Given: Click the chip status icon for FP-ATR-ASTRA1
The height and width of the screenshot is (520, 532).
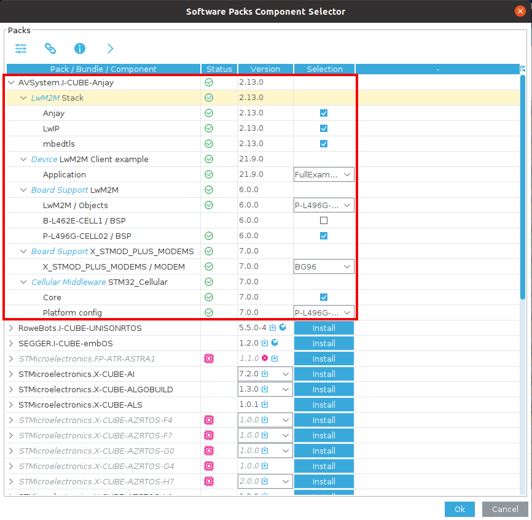Looking at the screenshot, I should (x=209, y=359).
